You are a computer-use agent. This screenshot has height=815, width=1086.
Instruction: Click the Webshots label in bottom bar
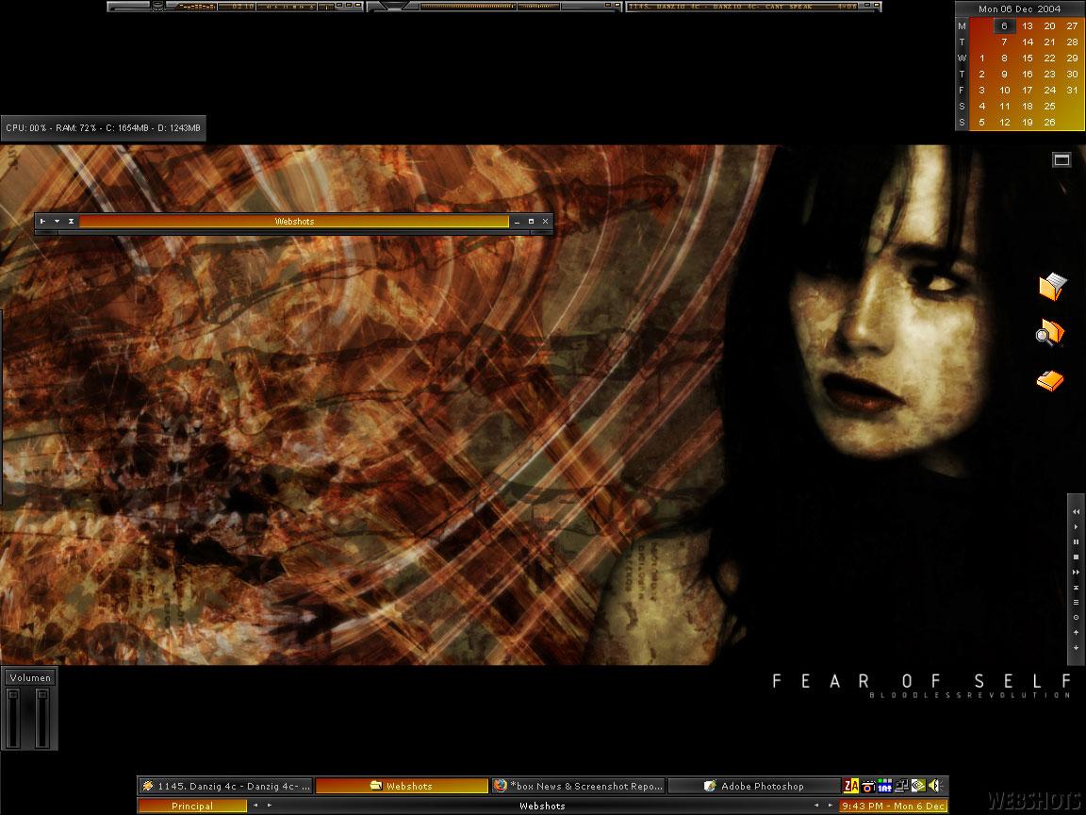pyautogui.click(x=542, y=806)
